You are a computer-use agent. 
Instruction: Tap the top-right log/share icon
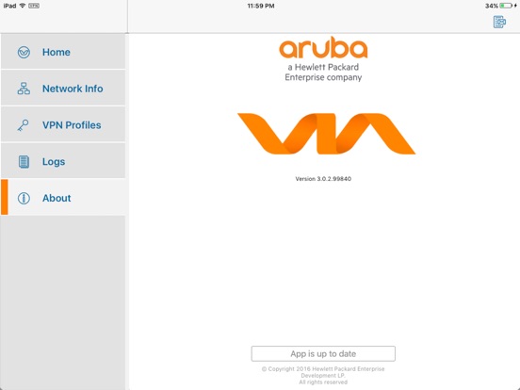(x=499, y=22)
